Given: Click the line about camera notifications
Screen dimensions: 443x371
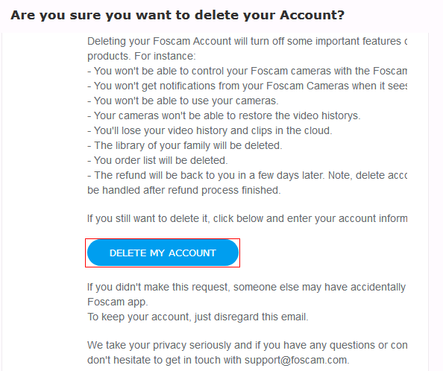Looking at the screenshot, I should pos(247,86).
